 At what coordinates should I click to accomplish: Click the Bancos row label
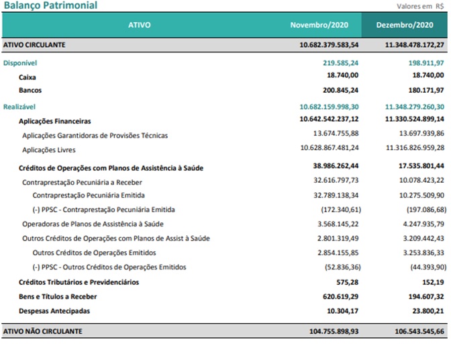pyautogui.click(x=30, y=91)
